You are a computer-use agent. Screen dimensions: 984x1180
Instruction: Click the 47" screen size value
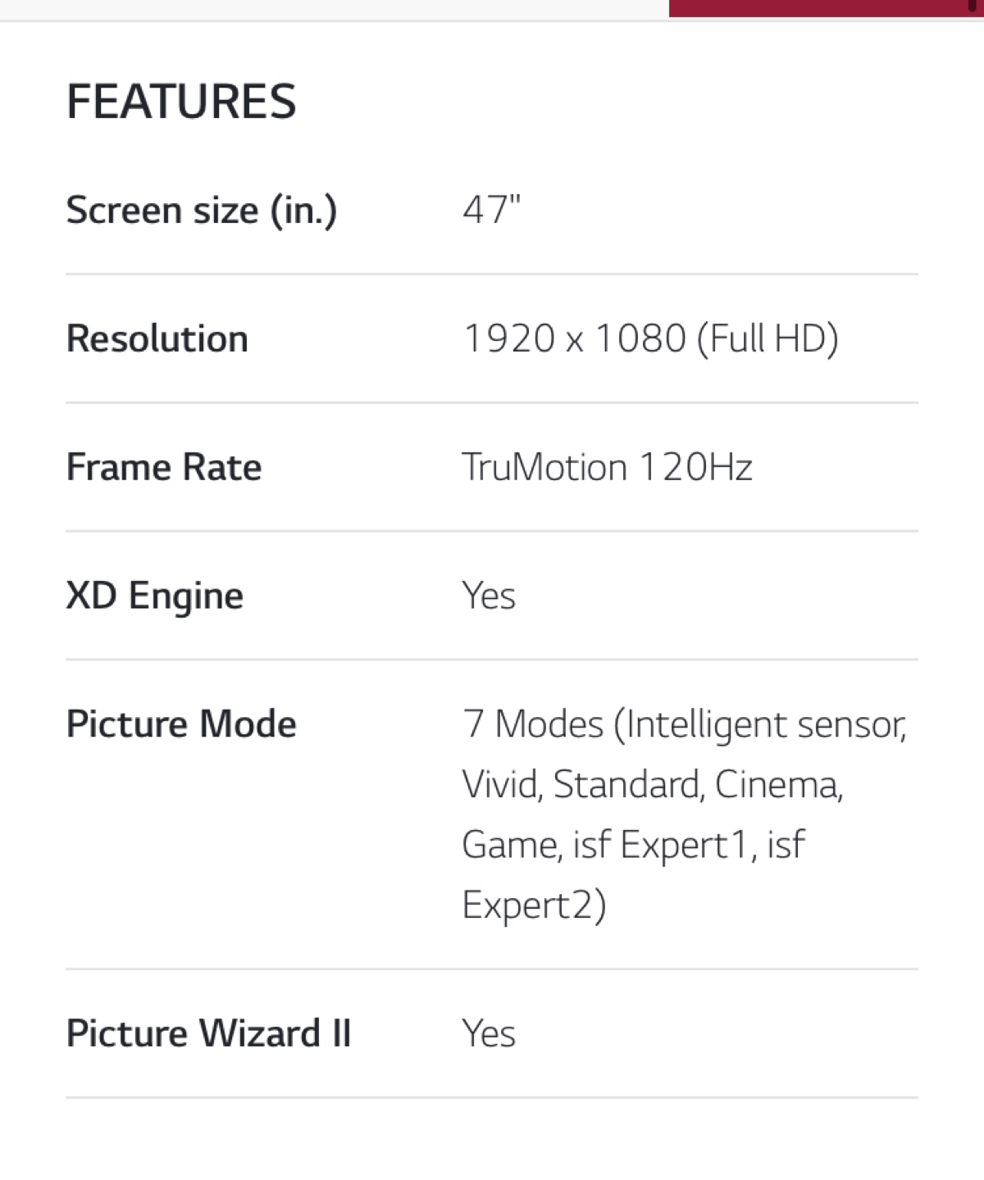(x=492, y=209)
